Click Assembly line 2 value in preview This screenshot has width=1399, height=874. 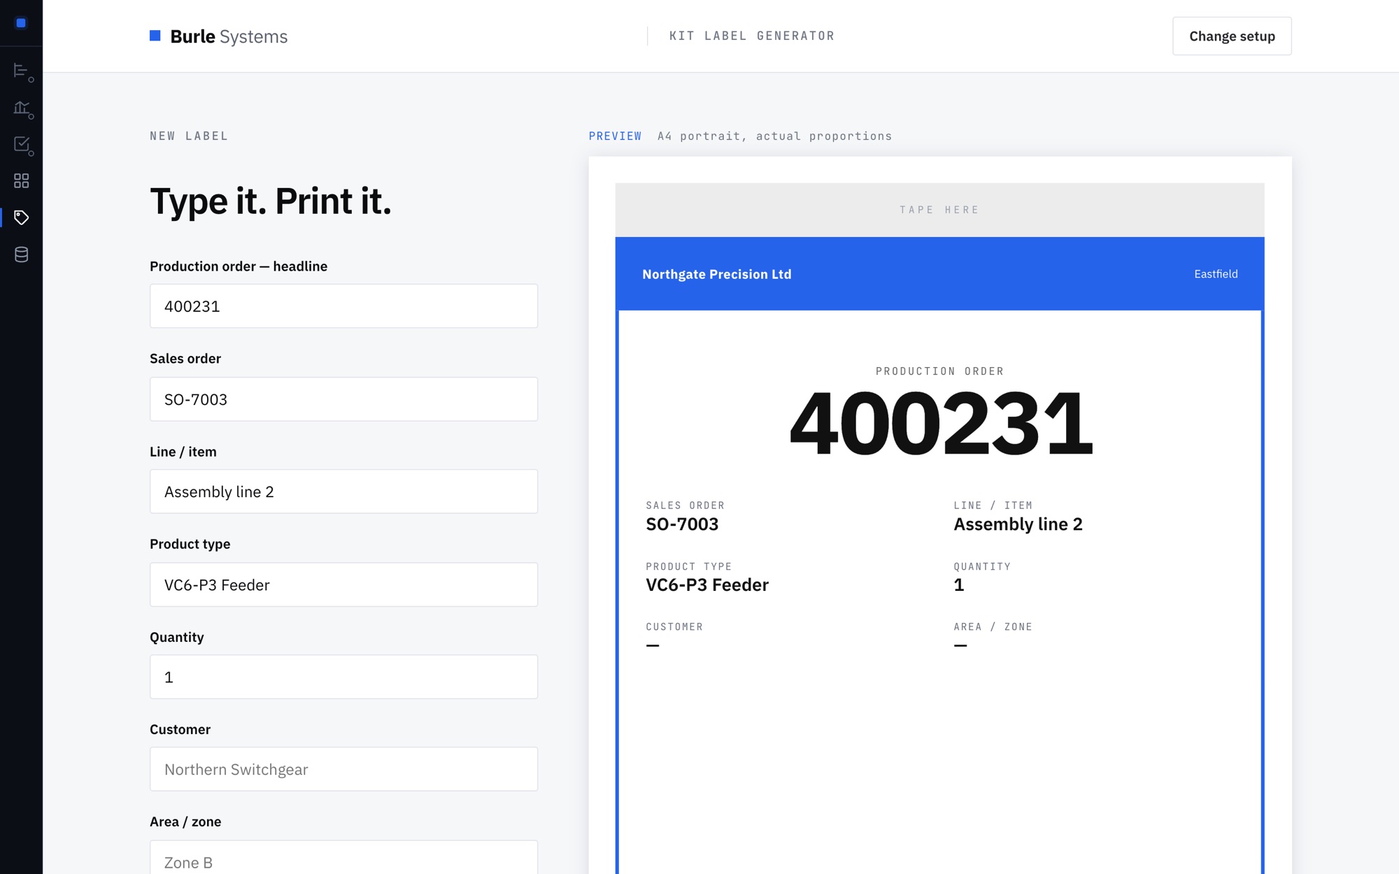click(1018, 524)
